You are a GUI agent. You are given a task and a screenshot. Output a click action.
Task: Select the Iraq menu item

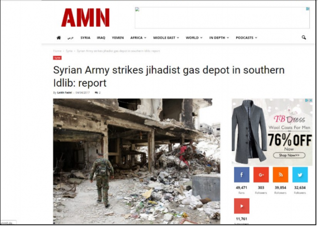(x=101, y=38)
